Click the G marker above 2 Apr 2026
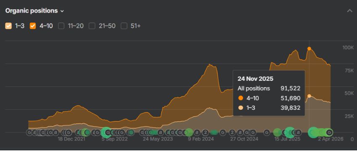This screenshot has height=155, width=357. click(x=329, y=132)
